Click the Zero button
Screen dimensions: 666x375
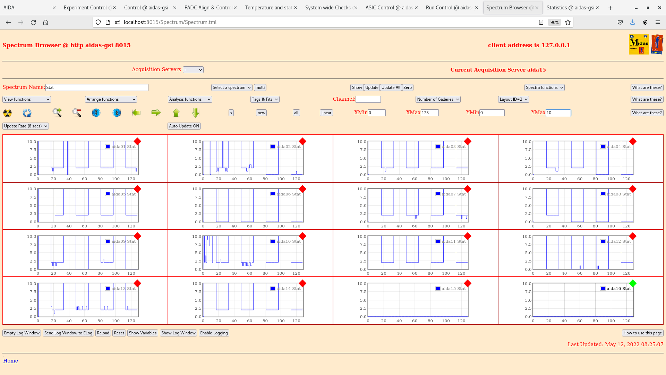pyautogui.click(x=408, y=87)
